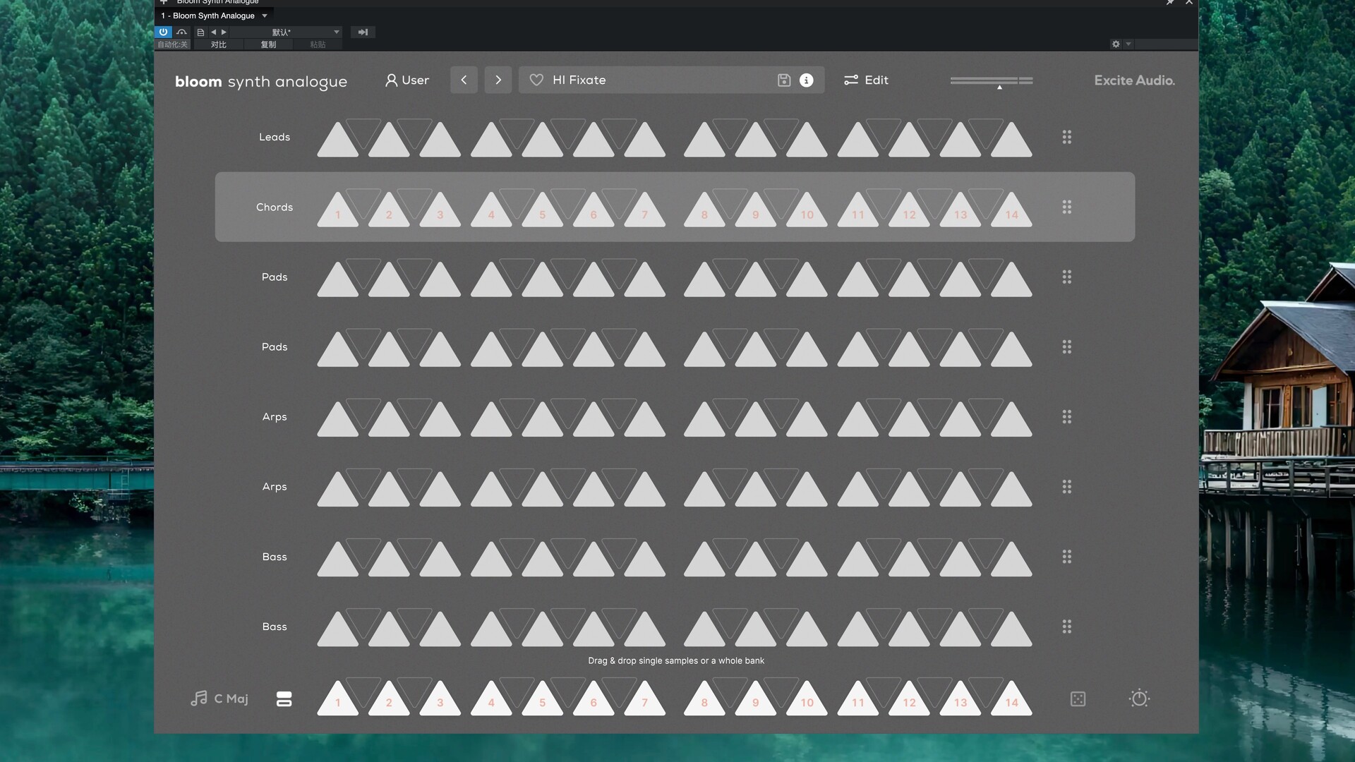Select the second Arps row label
The width and height of the screenshot is (1355, 762).
click(275, 486)
